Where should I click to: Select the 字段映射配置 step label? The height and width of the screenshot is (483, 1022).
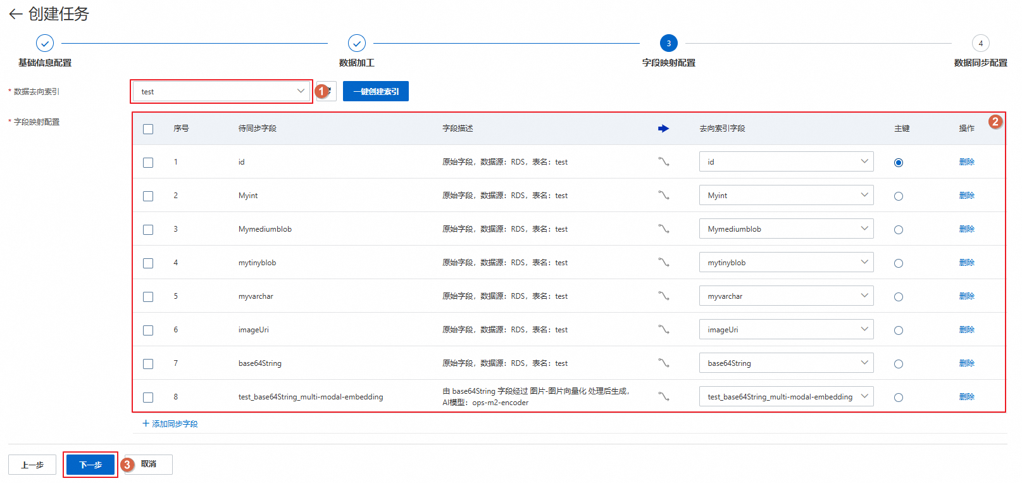tap(669, 63)
